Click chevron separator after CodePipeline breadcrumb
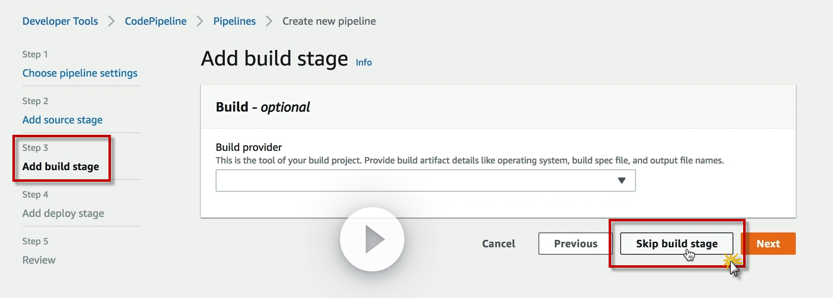The width and height of the screenshot is (833, 298). pyautogui.click(x=200, y=21)
